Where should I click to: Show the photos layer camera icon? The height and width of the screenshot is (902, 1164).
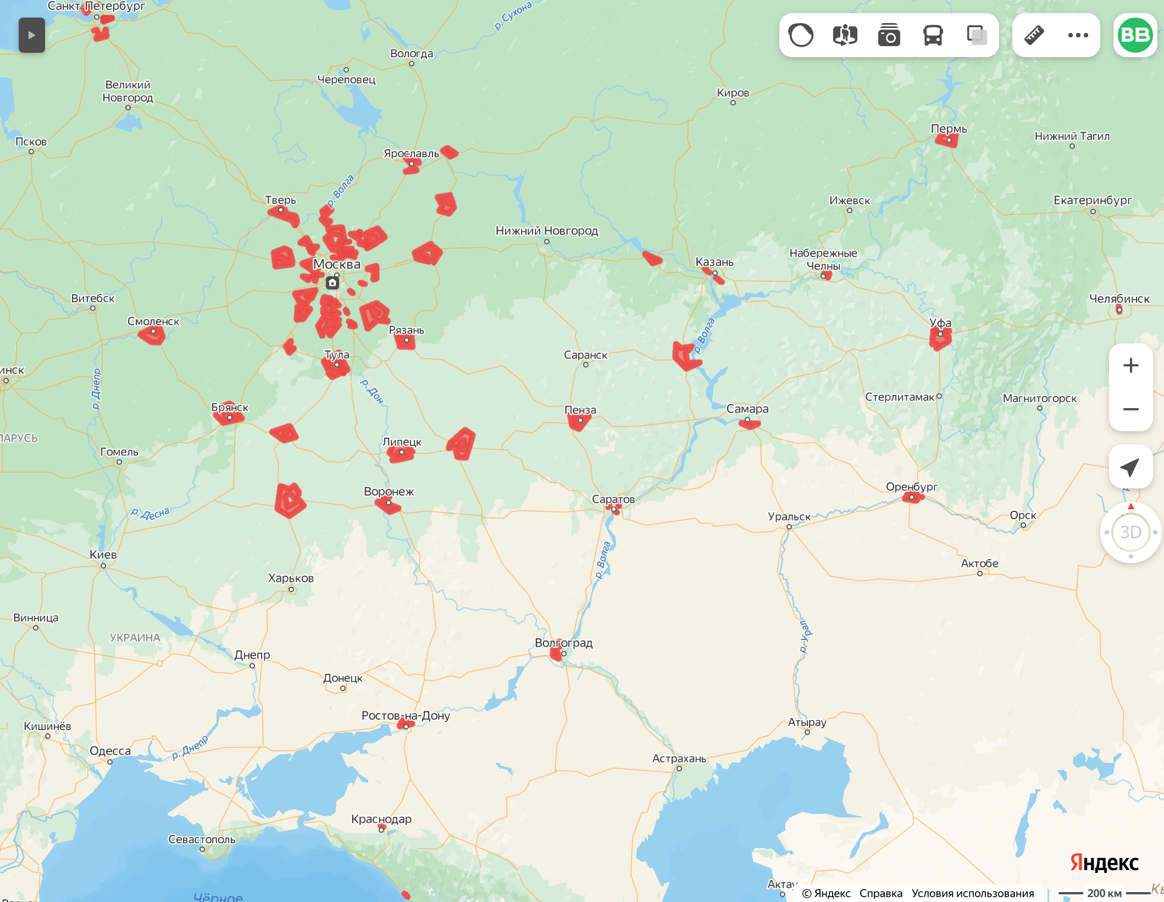(x=889, y=35)
